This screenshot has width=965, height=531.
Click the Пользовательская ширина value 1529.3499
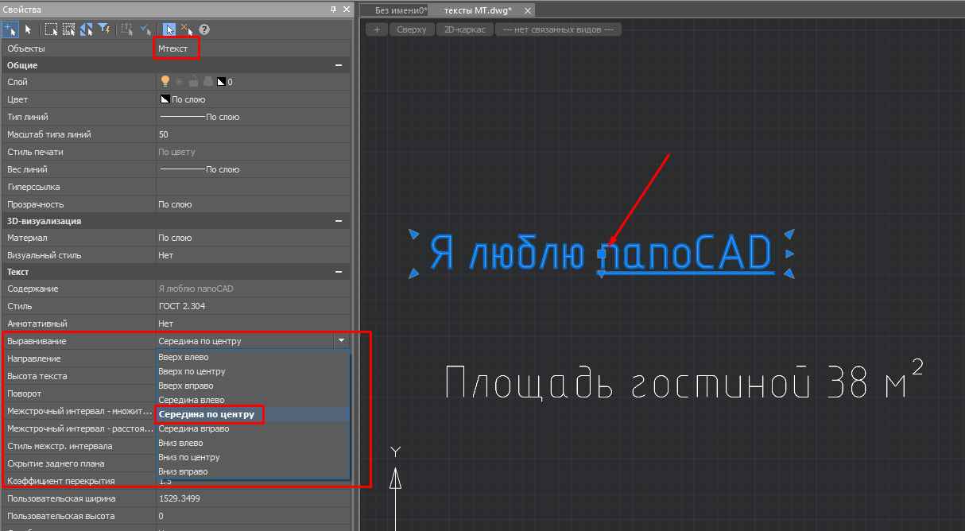tap(253, 498)
